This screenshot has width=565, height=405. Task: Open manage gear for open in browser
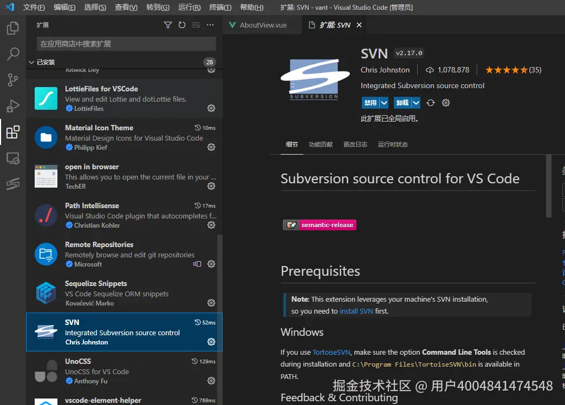(211, 186)
